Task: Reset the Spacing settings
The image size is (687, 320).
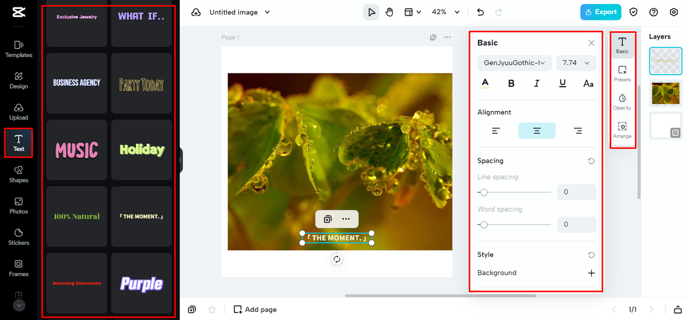Action: click(591, 161)
